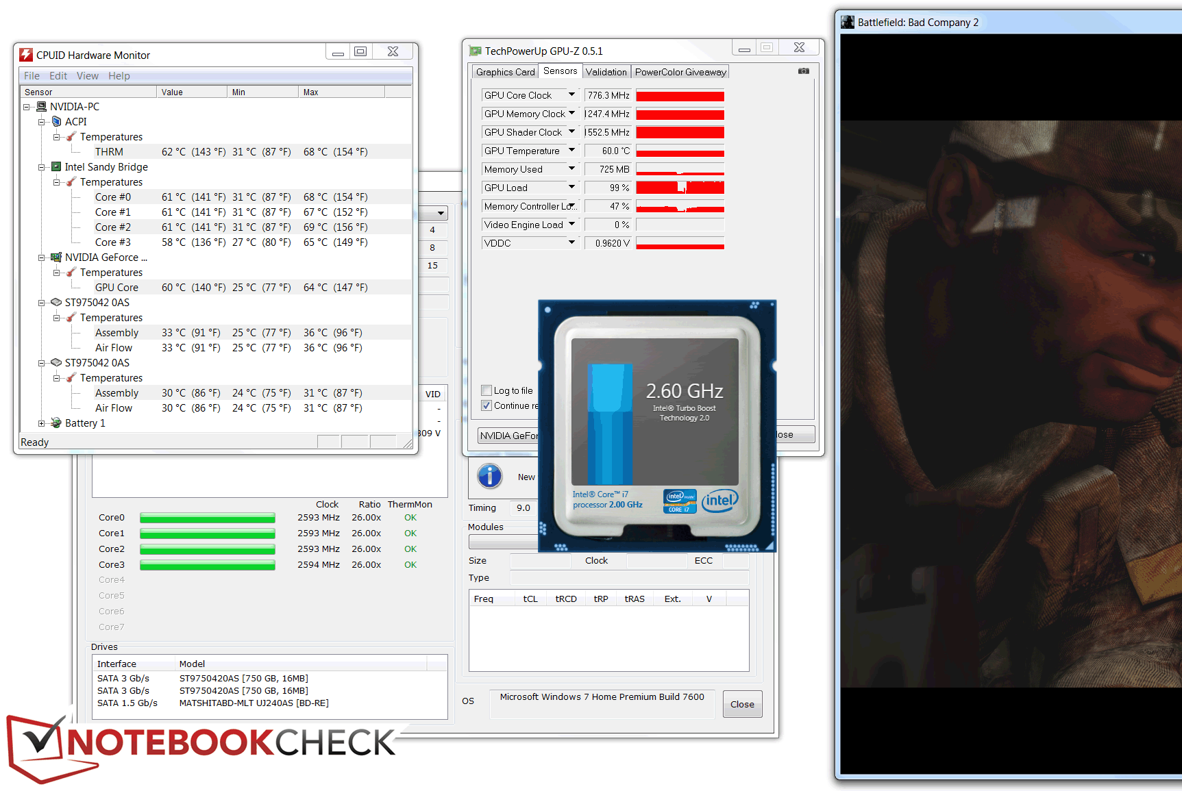Click the thermometer icon under ACPI
Screen dimensions: 1182x791
[x=71, y=137]
